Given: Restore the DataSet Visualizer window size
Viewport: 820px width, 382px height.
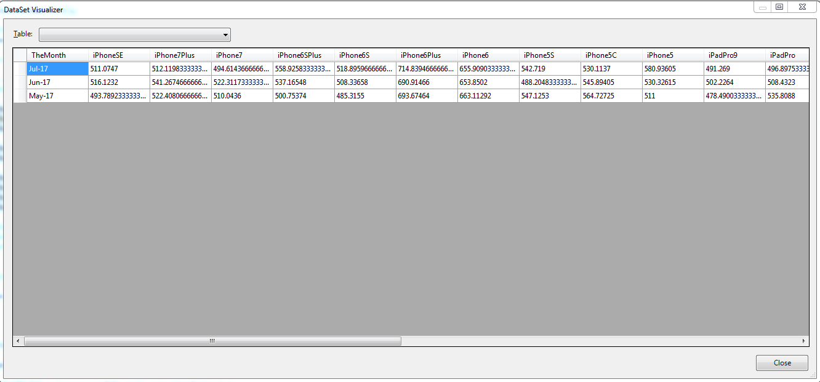Looking at the screenshot, I should pyautogui.click(x=779, y=7).
